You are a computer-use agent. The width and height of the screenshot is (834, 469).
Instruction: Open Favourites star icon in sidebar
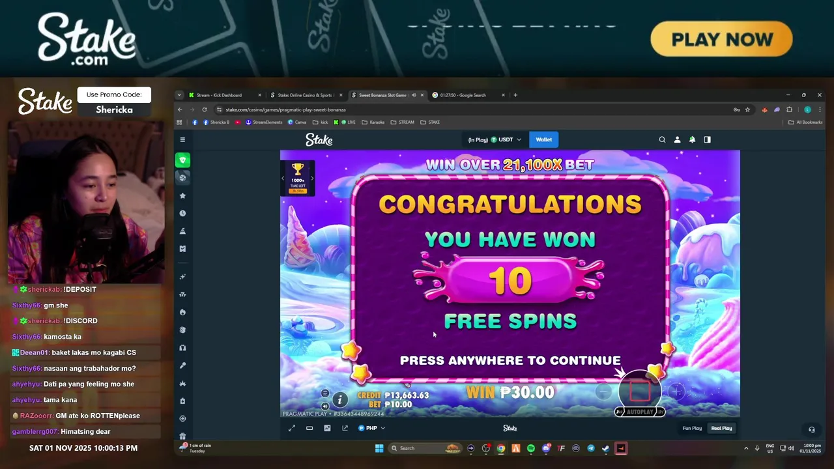[183, 195]
